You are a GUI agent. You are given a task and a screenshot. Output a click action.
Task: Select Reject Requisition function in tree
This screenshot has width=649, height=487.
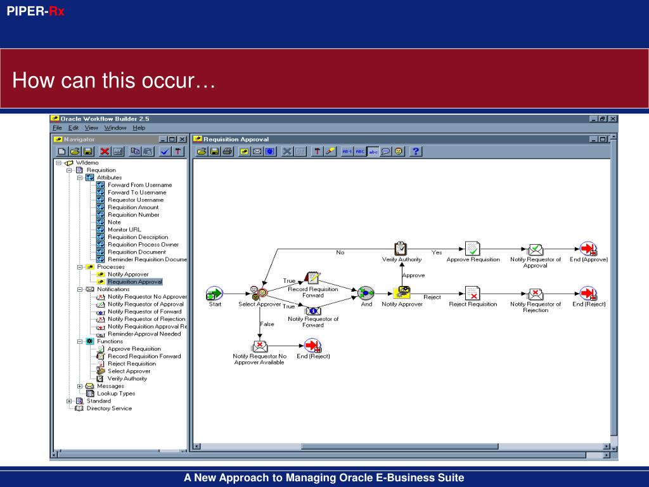(132, 364)
